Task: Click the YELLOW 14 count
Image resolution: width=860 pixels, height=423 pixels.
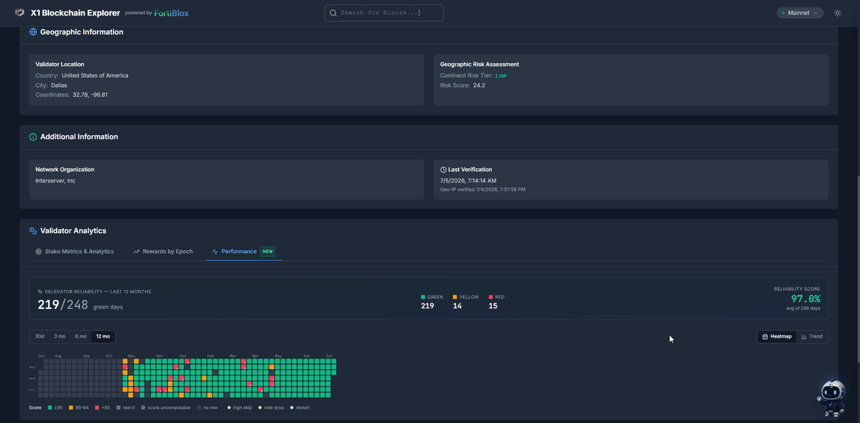Action: pos(457,306)
